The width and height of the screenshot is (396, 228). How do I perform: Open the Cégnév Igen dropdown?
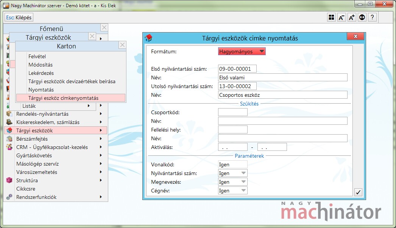(x=232, y=191)
